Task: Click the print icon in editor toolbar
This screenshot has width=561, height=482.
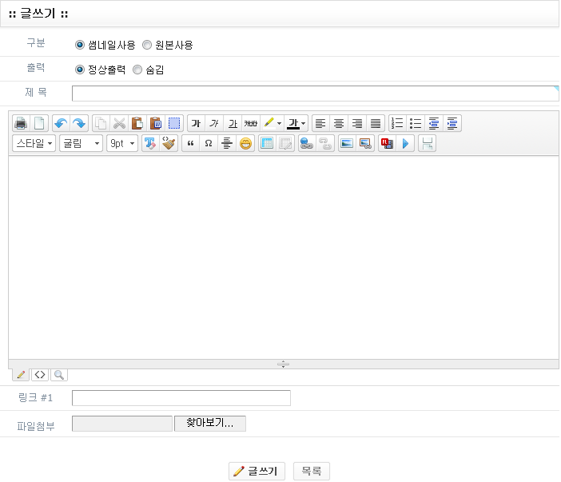Action: 22,123
